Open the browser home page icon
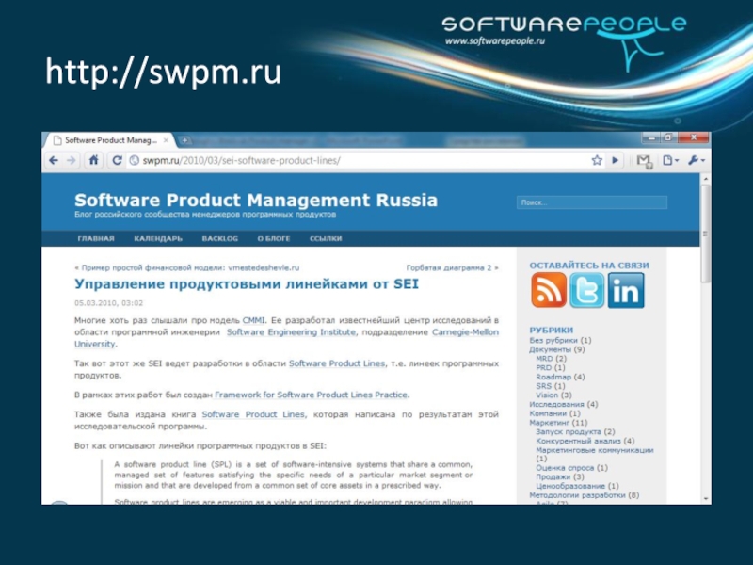 [93, 160]
